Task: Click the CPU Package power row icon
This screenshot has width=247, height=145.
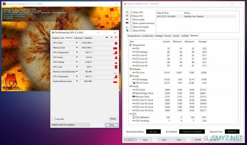Action: (134, 79)
